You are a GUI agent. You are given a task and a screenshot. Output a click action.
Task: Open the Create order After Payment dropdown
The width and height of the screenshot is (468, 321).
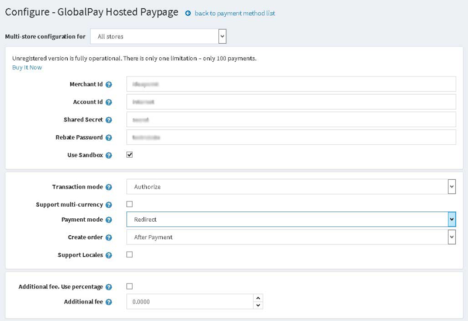click(x=291, y=237)
